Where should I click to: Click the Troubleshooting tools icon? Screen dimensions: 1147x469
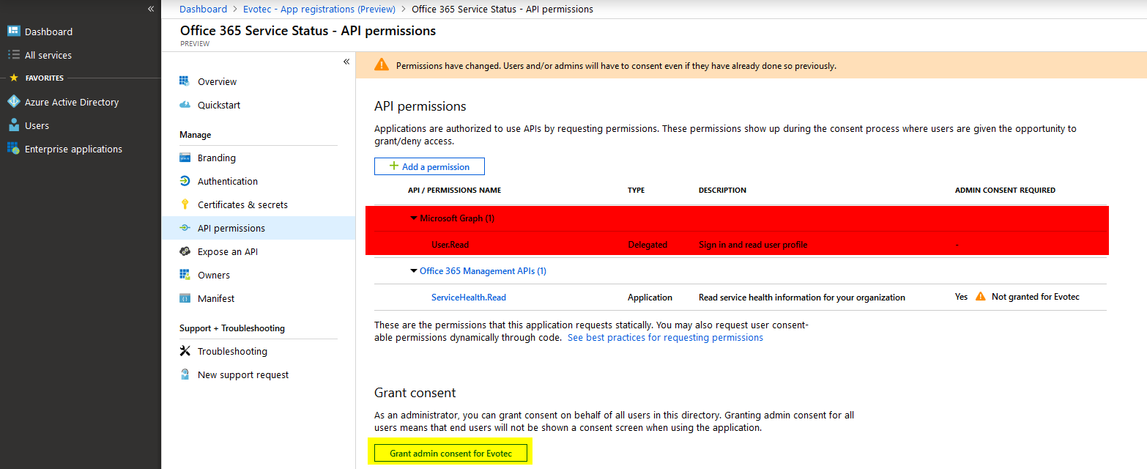tap(185, 351)
